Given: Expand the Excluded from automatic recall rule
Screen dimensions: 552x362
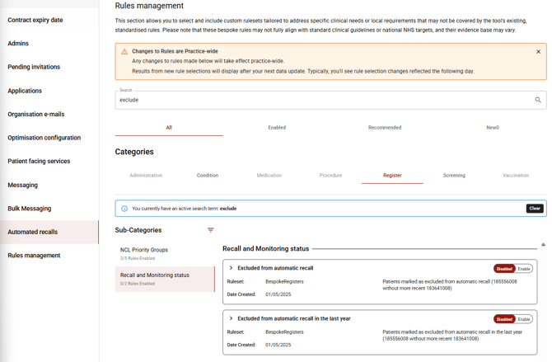Looking at the screenshot, I should [x=231, y=268].
